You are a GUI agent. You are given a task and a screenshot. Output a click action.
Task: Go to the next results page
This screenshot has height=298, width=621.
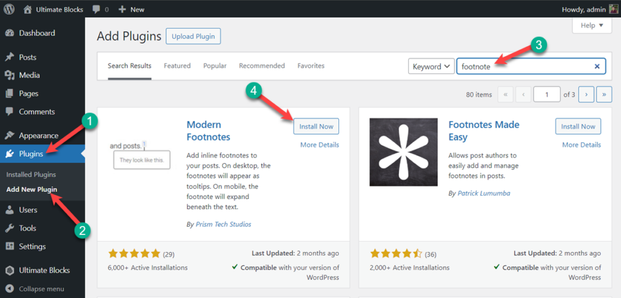pyautogui.click(x=586, y=94)
